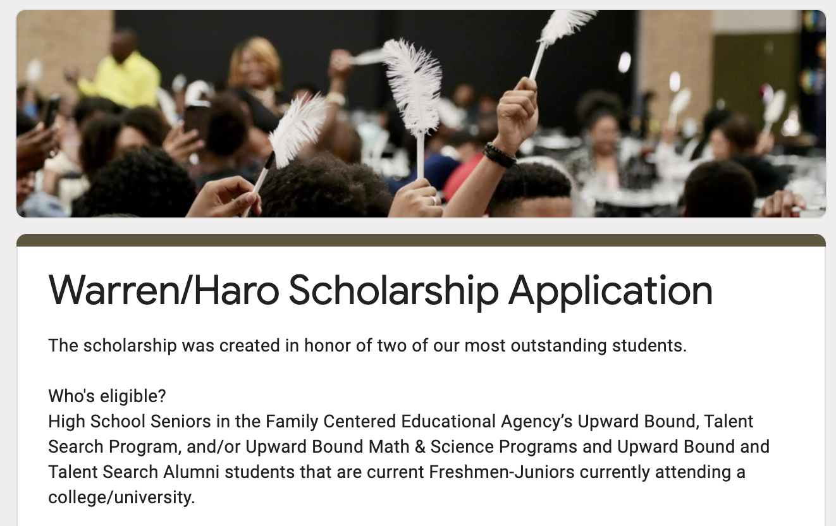Click the sentence about two outstanding students
Screen dimensions: 836x526
point(367,346)
